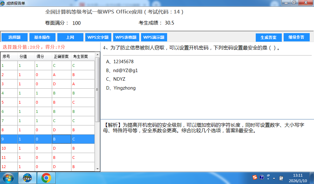
Task: Click the 生成答案 button
Action: pos(269,37)
